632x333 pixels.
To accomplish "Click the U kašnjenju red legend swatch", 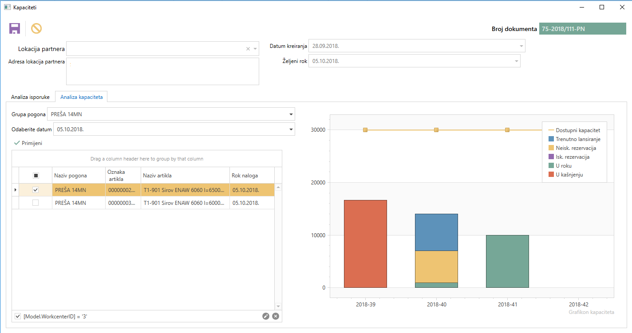I will pyautogui.click(x=551, y=175).
